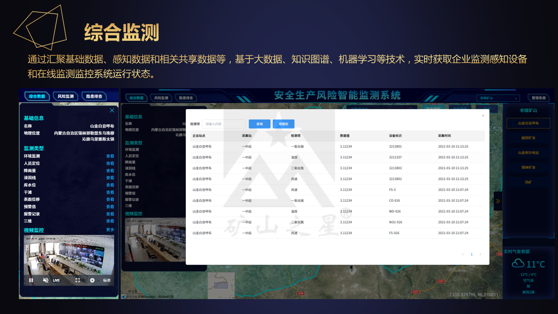Open the 标准 quality selector on the video player
Image resolution: width=558 pixels, height=314 pixels.
point(107,280)
